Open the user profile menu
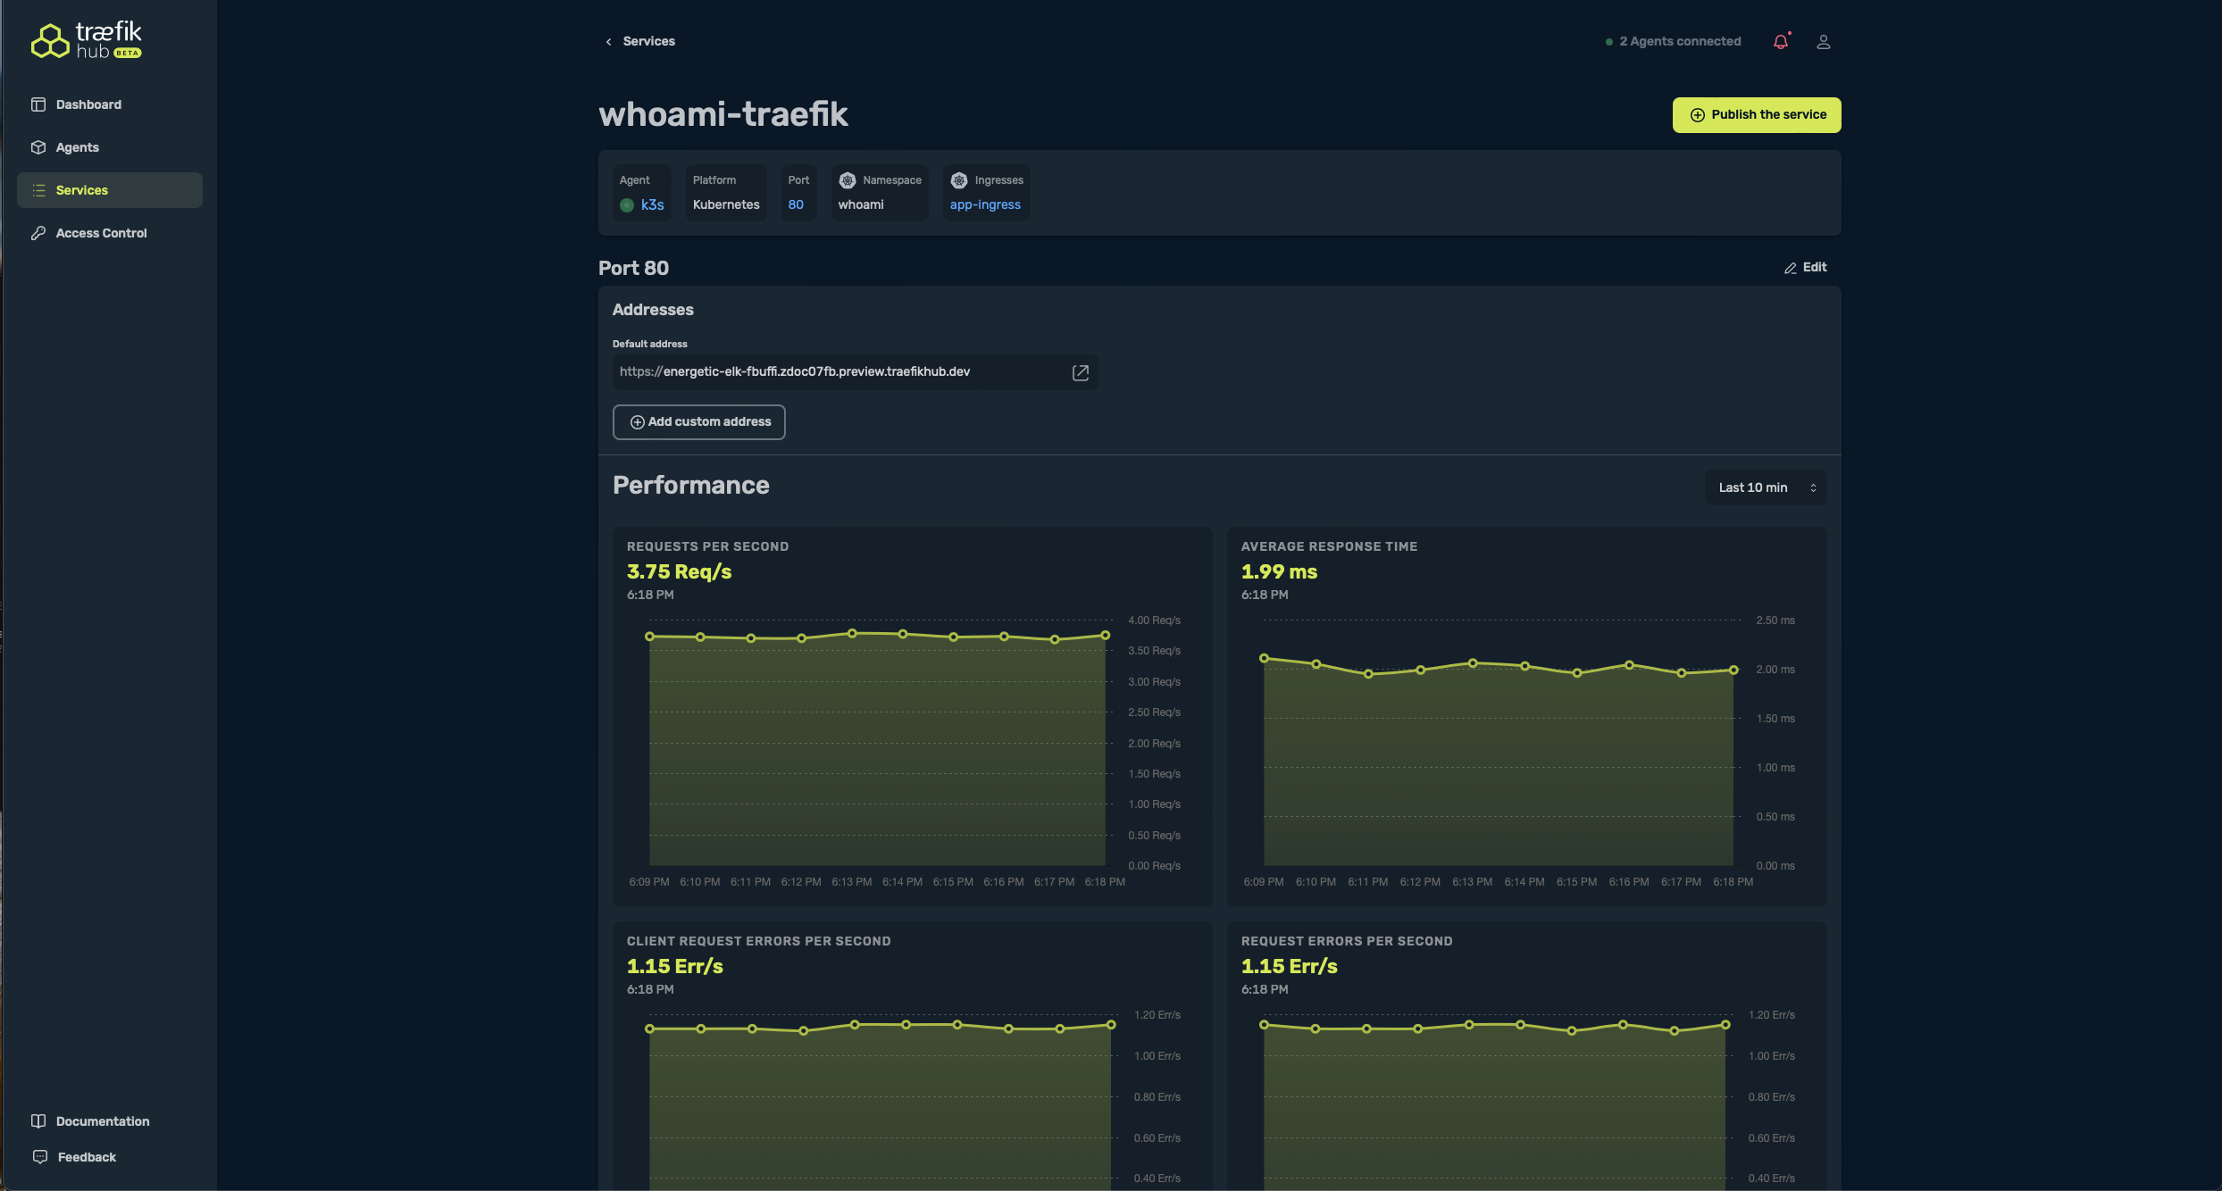This screenshot has height=1191, width=2222. (1824, 42)
